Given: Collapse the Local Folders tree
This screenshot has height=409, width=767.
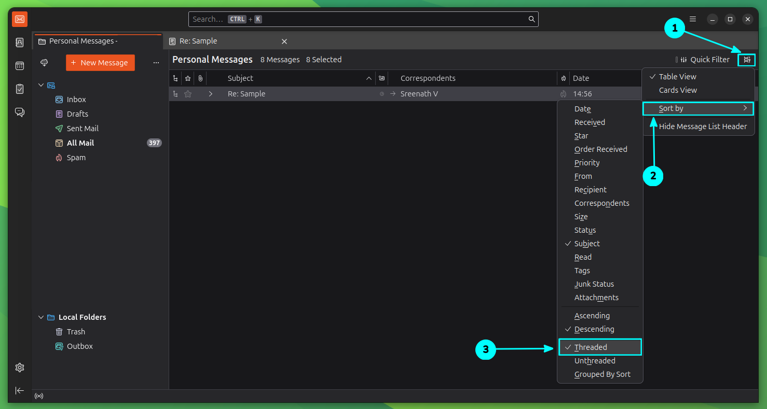Looking at the screenshot, I should (x=41, y=317).
